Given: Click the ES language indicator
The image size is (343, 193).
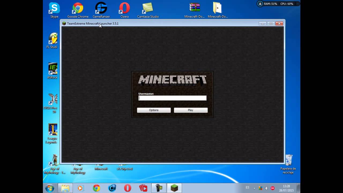Looking at the screenshot, I should point(247,187).
